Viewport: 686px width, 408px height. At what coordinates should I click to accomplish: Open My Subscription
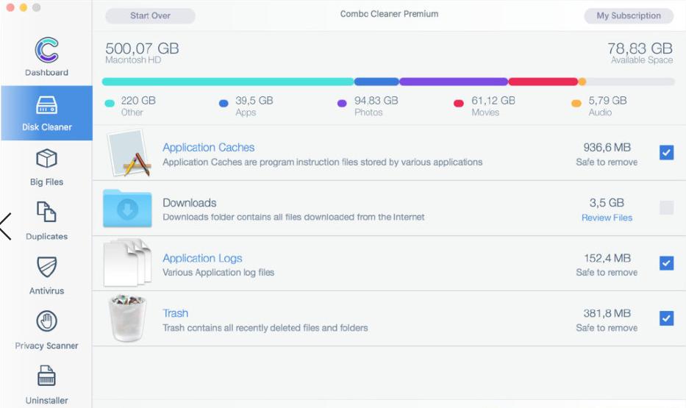628,15
